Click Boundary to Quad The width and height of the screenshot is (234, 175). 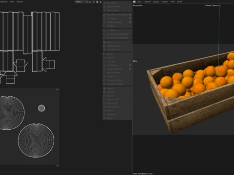click(x=117, y=84)
